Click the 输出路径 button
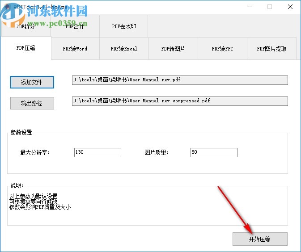The width and height of the screenshot is (301, 252). point(32,103)
